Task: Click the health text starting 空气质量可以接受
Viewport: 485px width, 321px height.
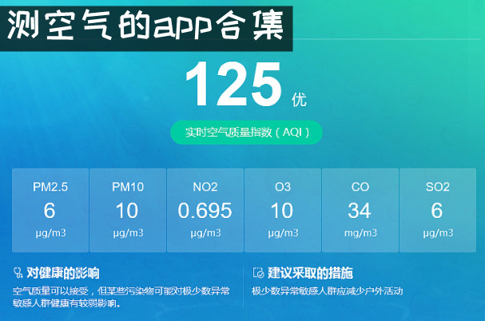Action: point(121,297)
